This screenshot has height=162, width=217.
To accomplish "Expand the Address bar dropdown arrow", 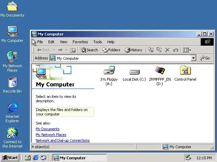I will tap(194, 58).
